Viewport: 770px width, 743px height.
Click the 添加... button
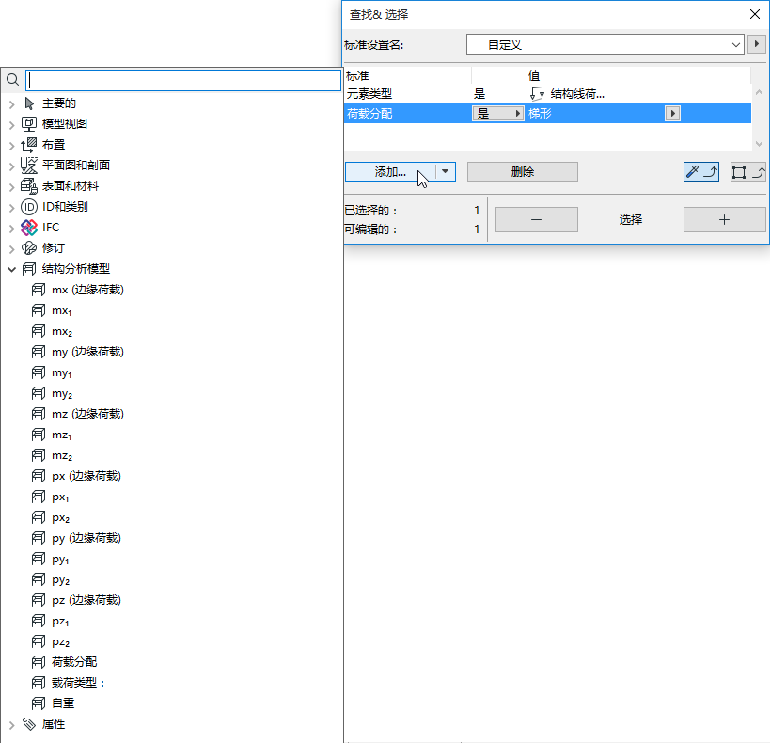[x=390, y=171]
